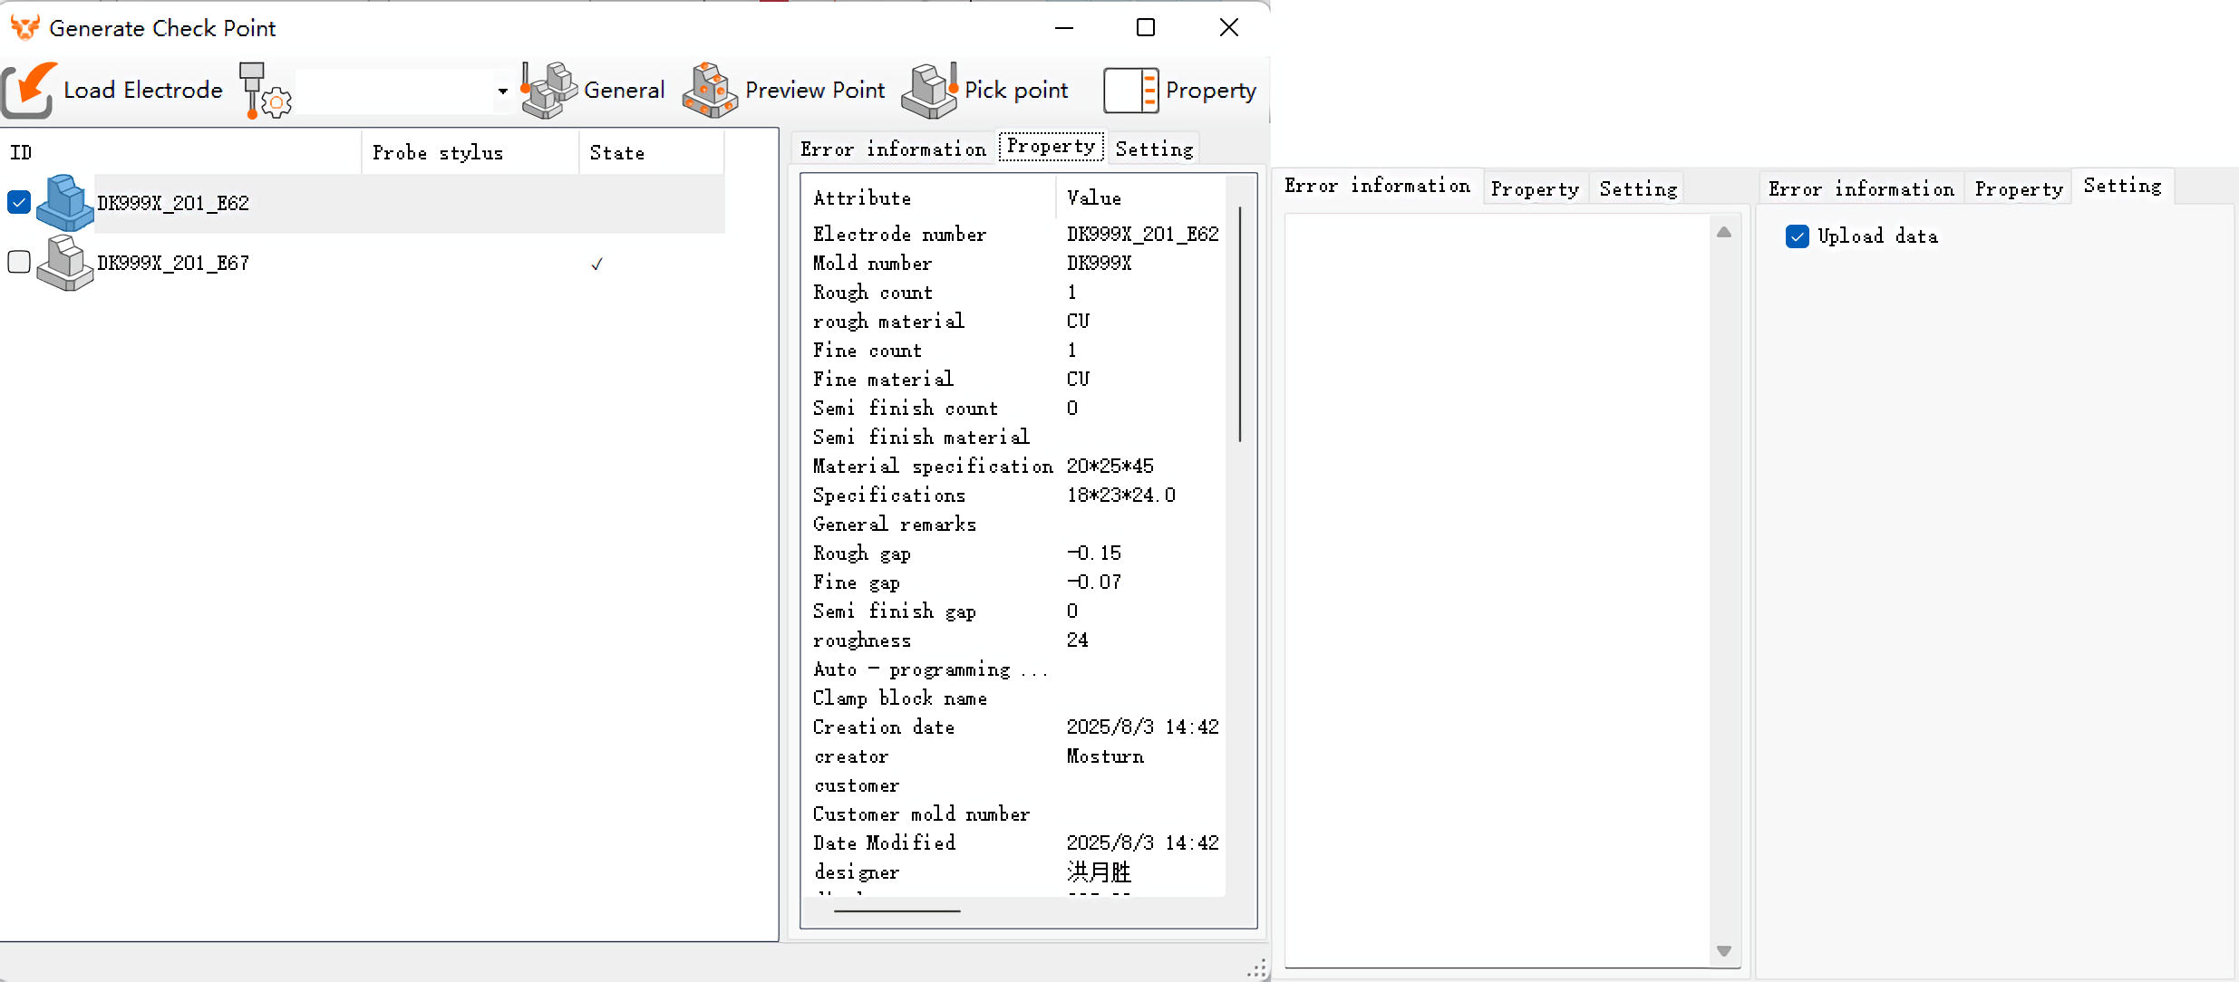The width and height of the screenshot is (2239, 982).
Task: Click the blue DK999X_201_E62 electrode icon
Action: click(65, 203)
